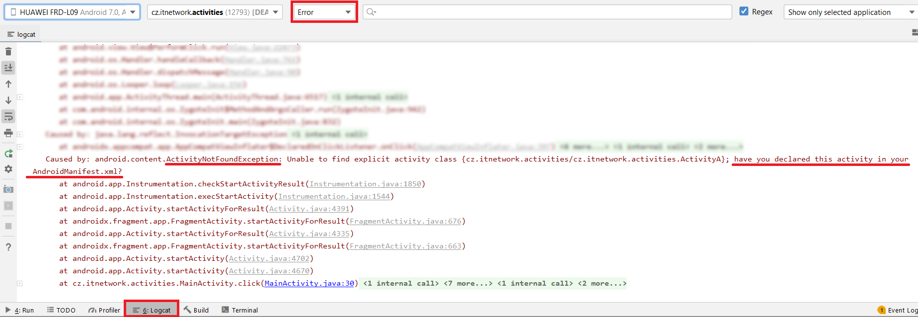Open the Profiler tool window
Viewport: 918px width, 317px height.
click(x=104, y=310)
